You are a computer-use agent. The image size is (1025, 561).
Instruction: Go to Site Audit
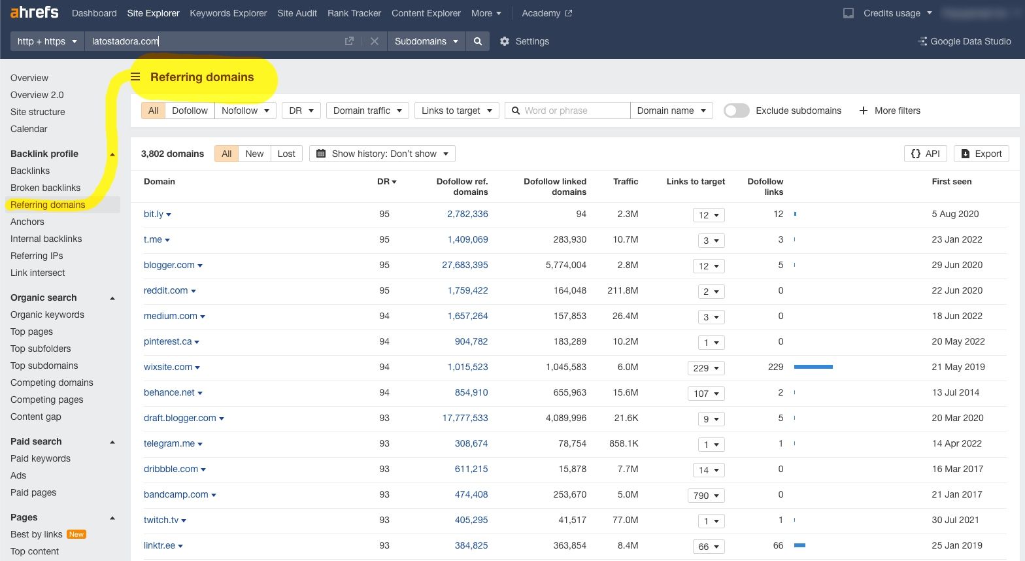297,13
